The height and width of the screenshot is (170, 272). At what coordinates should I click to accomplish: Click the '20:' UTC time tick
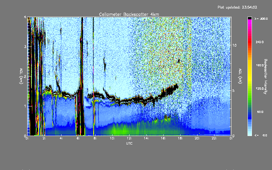click(x=197, y=138)
